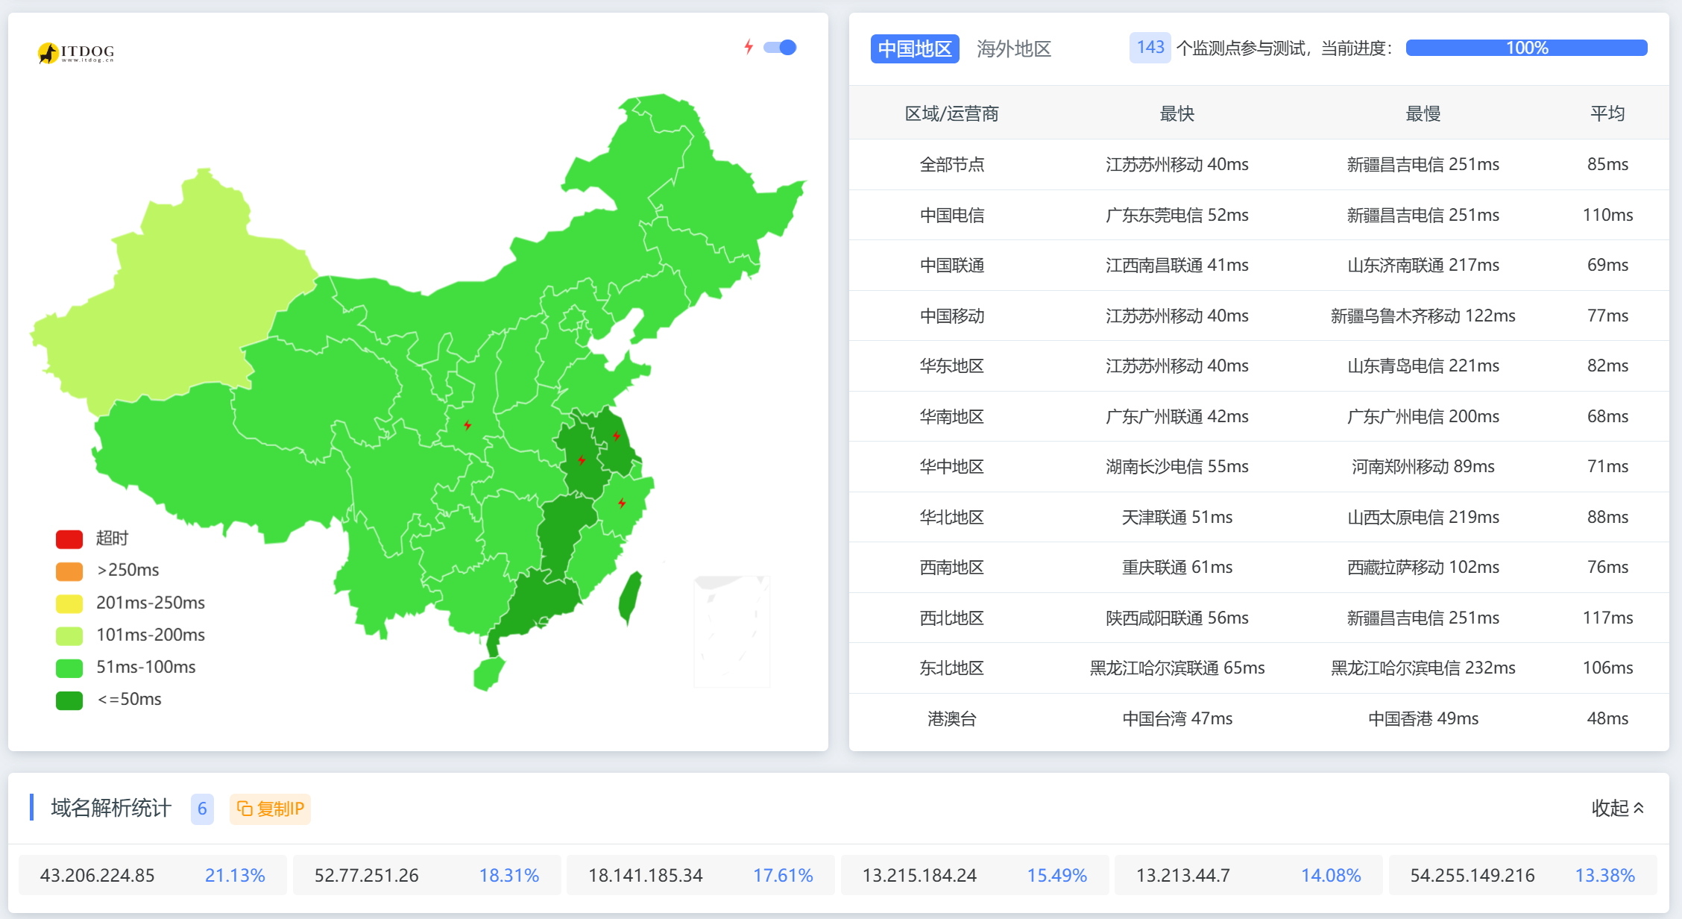The image size is (1682, 919).
Task: Click the lightning marker on Anhui province
Action: point(582,459)
